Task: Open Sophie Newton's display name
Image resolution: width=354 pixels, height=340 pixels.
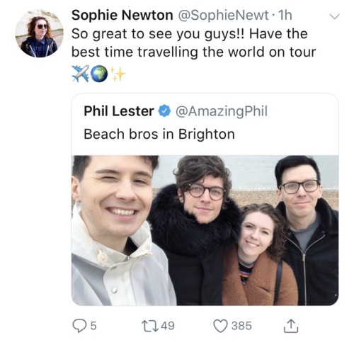Action: [122, 15]
